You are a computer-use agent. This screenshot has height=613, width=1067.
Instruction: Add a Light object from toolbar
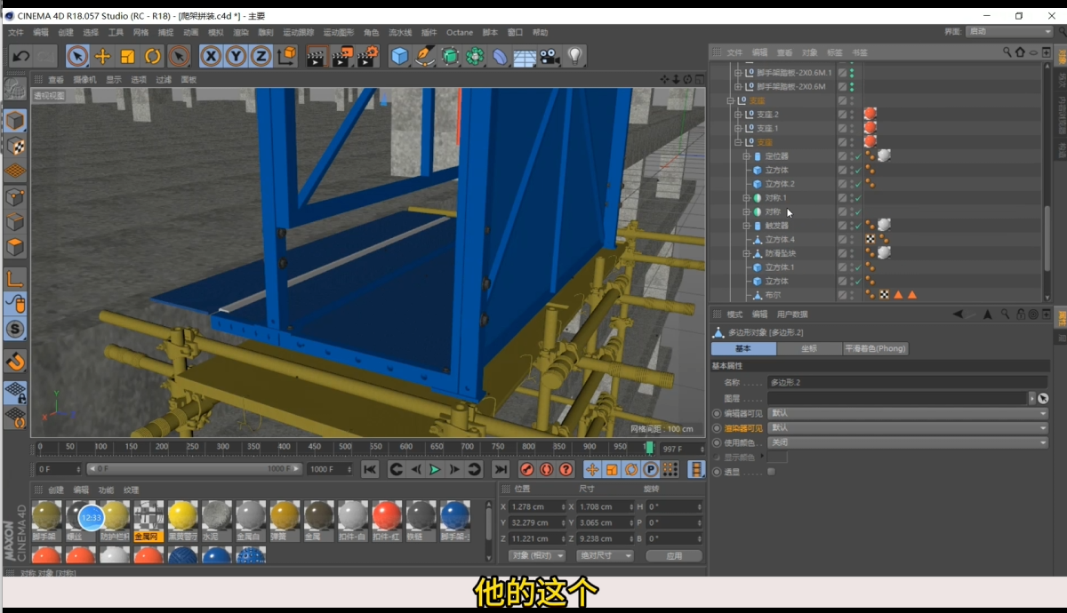pos(575,56)
